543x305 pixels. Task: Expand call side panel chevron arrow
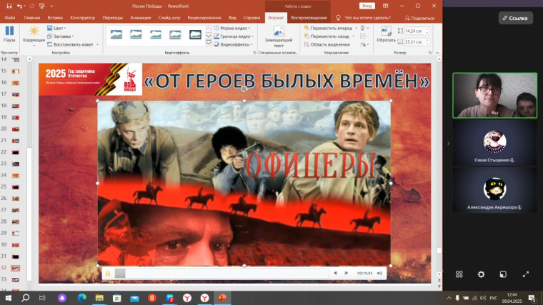click(449, 144)
